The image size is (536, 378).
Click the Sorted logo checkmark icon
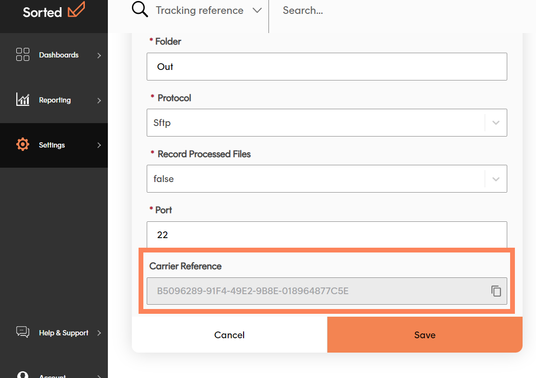[x=76, y=10]
